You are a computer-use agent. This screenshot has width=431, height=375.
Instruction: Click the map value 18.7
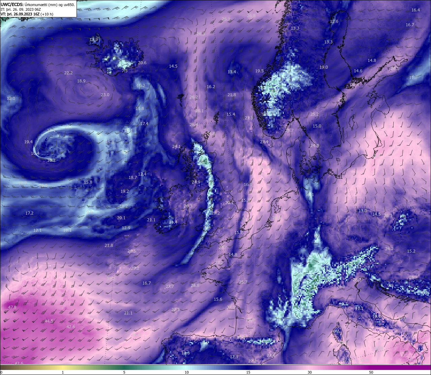[133, 178]
